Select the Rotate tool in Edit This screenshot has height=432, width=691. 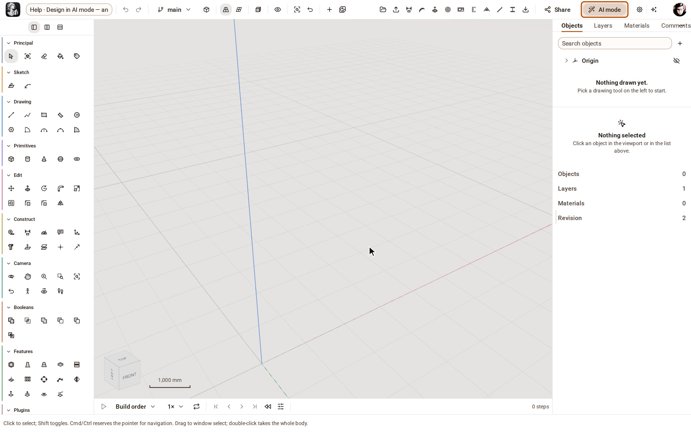(44, 188)
